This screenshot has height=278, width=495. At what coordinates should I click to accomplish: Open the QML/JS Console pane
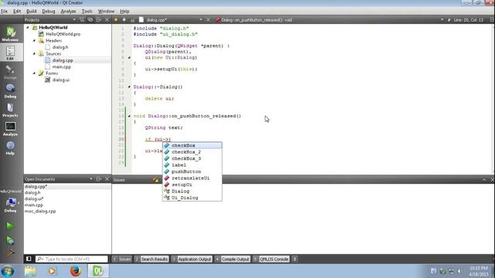pyautogui.click(x=271, y=259)
